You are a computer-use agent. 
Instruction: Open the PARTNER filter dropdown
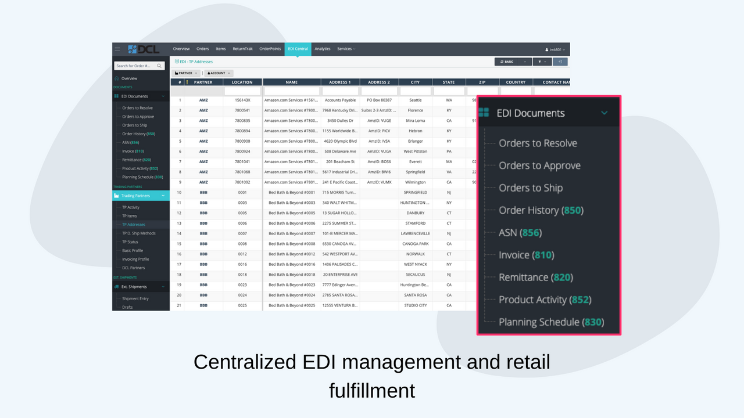pyautogui.click(x=186, y=73)
